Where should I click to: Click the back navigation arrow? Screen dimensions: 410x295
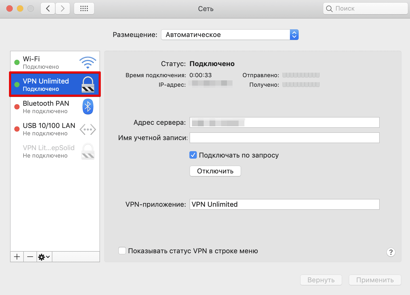(48, 8)
